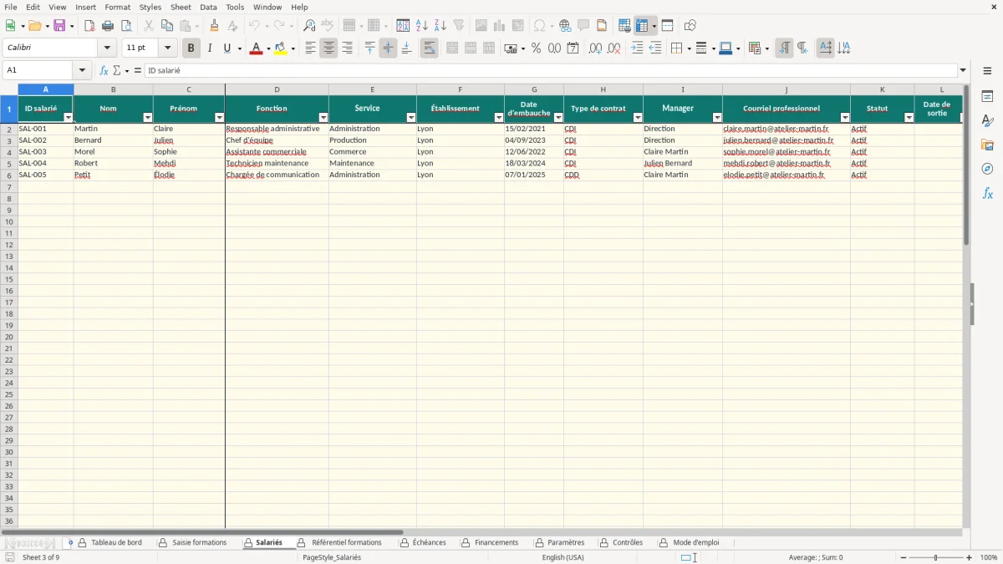
Task: Toggle Align Left
Action: click(310, 48)
